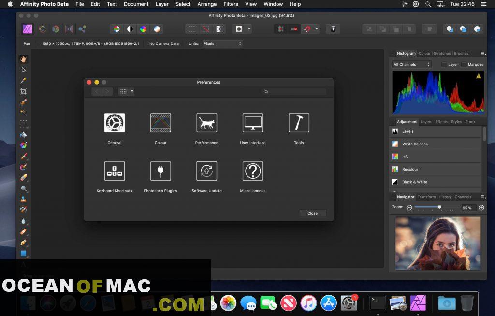The width and height of the screenshot is (495, 316).
Task: Apply Auto Contrast from toolbar
Action: coord(130,29)
